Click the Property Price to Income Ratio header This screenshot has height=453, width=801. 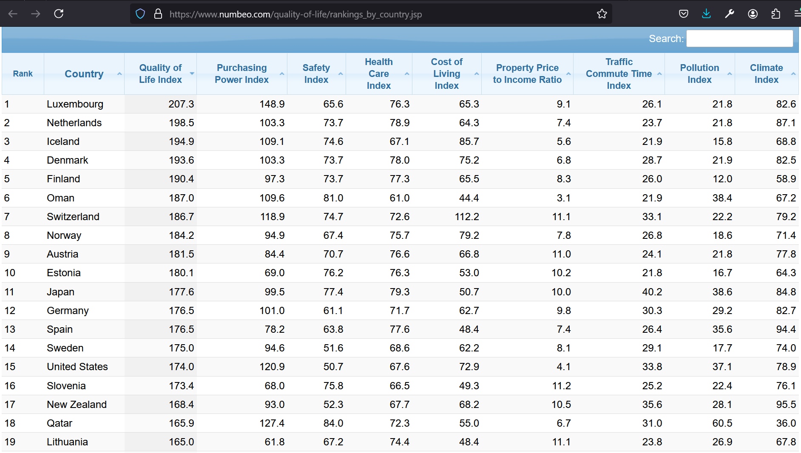pyautogui.click(x=527, y=74)
